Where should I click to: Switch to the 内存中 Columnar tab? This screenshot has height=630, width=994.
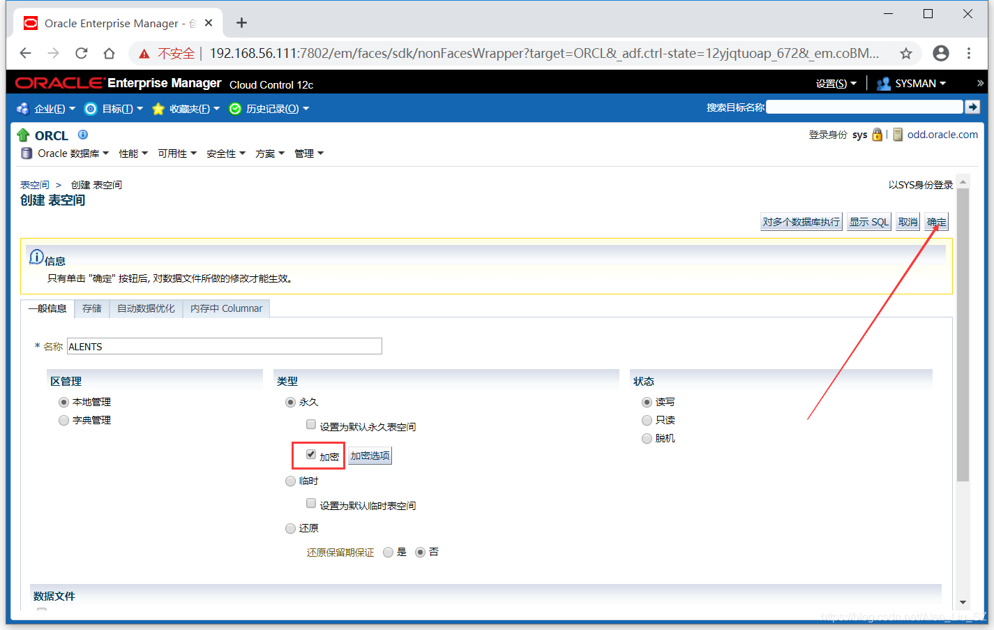pyautogui.click(x=226, y=308)
